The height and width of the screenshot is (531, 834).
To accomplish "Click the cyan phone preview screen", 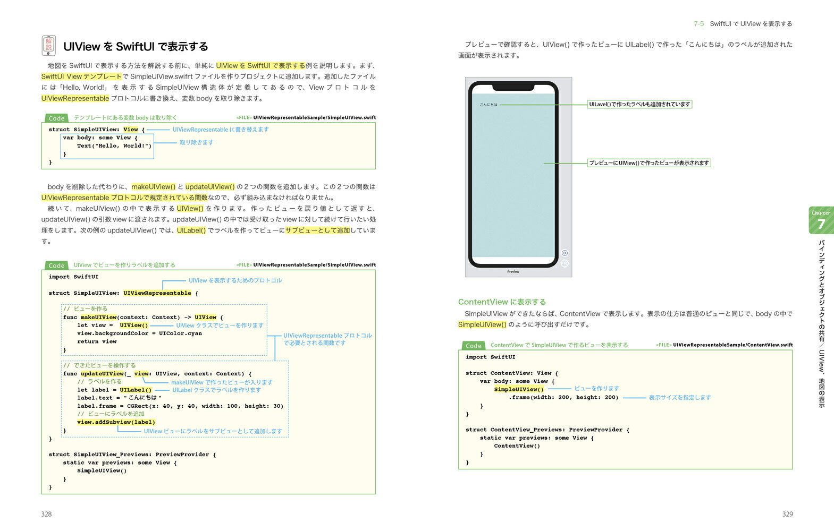I will (513, 175).
